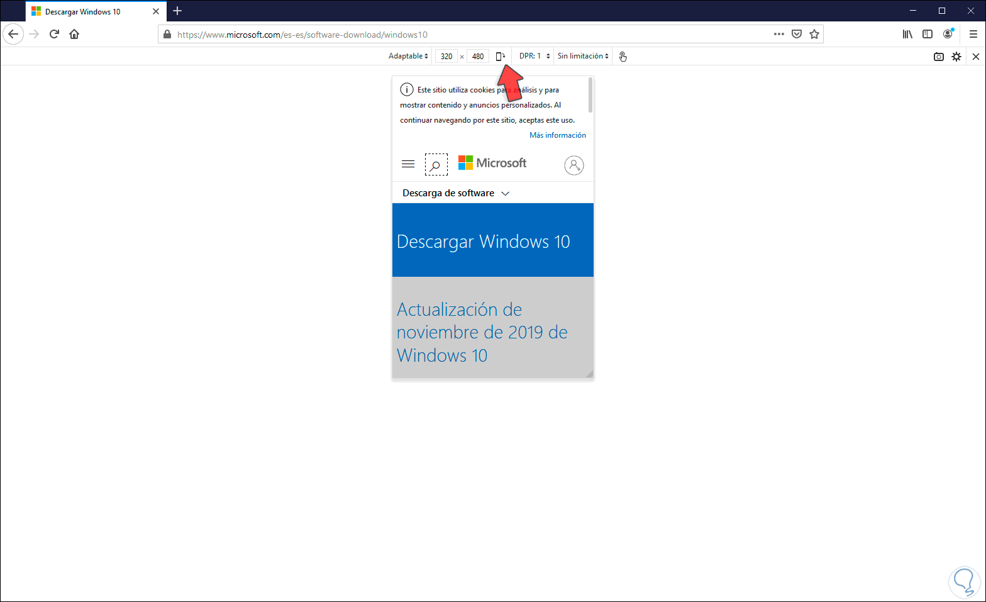Viewport: 986px width, 602px height.
Task: Sign in with the account icon
Action: (574, 165)
